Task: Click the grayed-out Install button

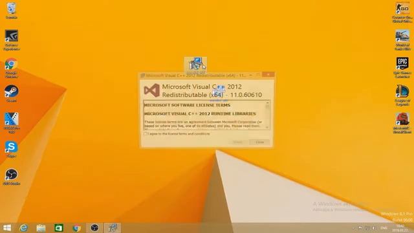Action: tap(237, 142)
